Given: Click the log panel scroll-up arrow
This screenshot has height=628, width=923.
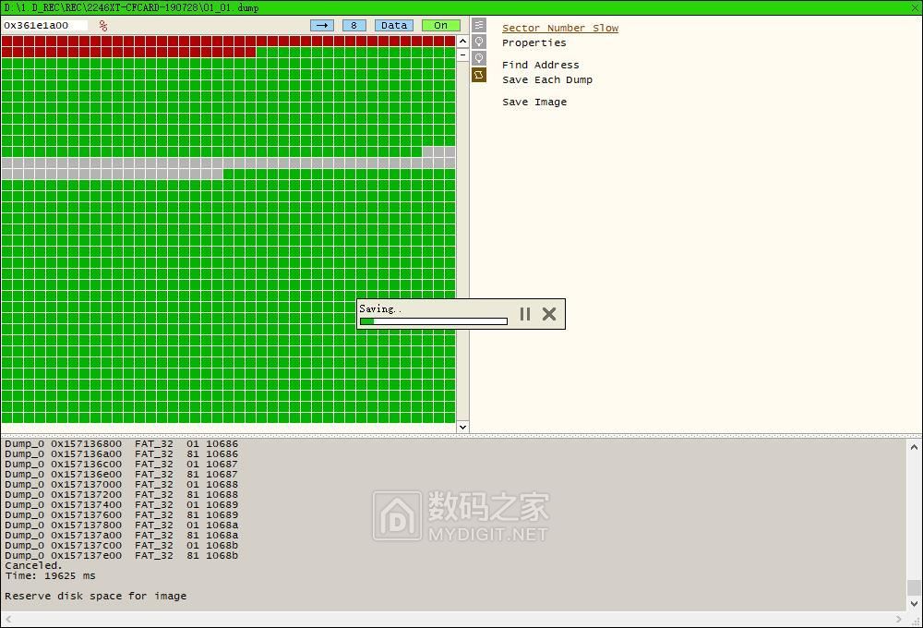Looking at the screenshot, I should tap(914, 447).
